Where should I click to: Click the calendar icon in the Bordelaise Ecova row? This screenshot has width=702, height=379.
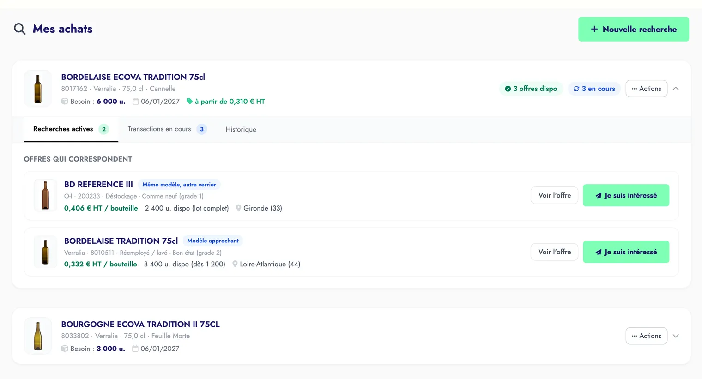tap(135, 102)
